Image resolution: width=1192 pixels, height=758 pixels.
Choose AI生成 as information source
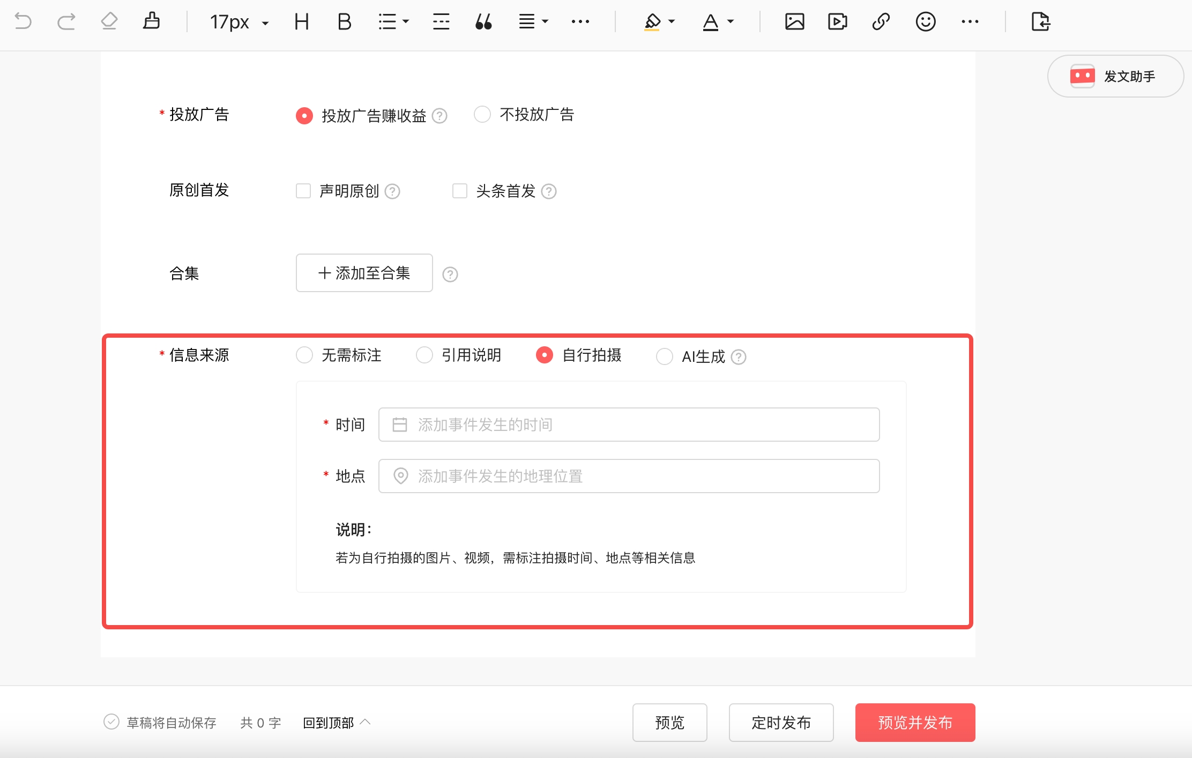(665, 356)
